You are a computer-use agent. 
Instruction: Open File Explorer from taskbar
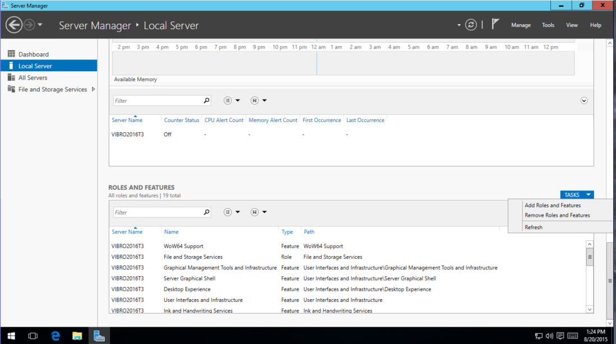(x=77, y=336)
